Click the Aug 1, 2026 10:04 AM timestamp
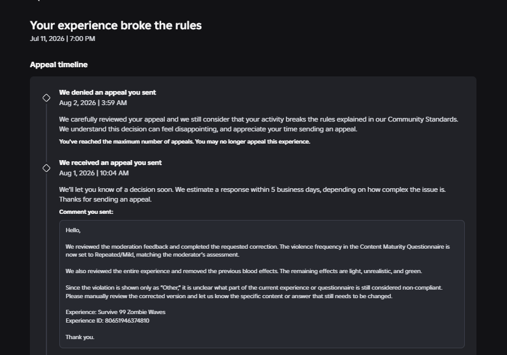 point(94,173)
